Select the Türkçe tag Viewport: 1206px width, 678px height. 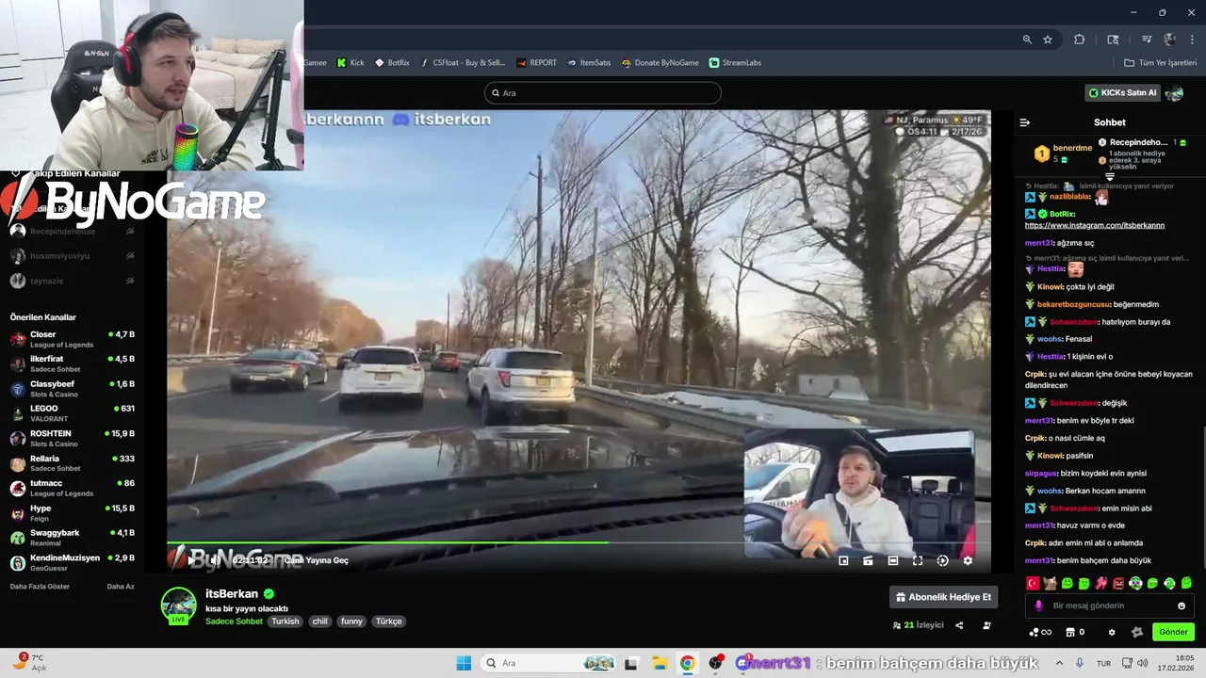[388, 621]
